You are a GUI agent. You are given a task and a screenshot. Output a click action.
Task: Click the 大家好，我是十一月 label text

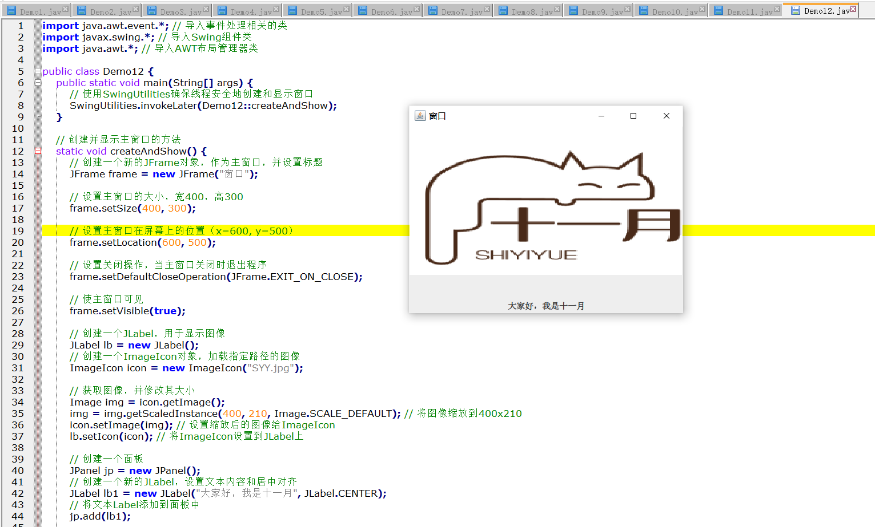pyautogui.click(x=546, y=306)
